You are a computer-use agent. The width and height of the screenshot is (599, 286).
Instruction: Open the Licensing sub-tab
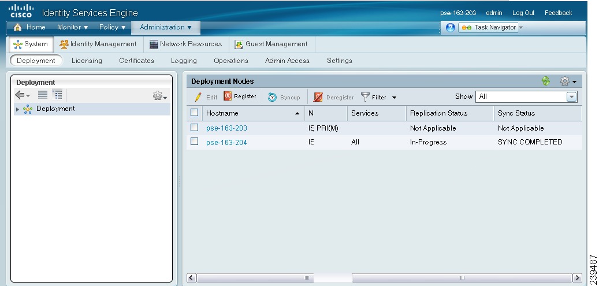[x=87, y=61]
